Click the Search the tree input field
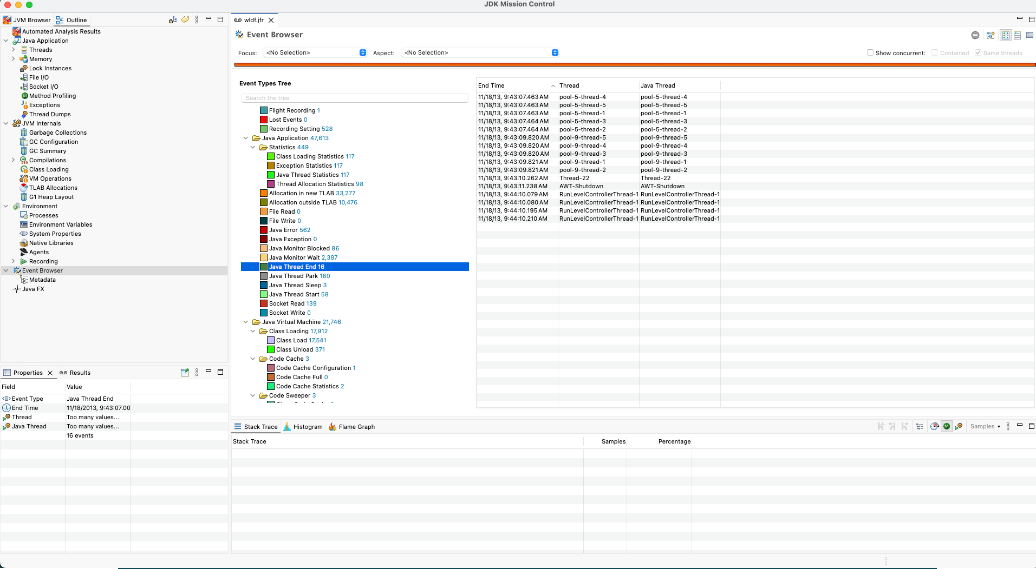The height and width of the screenshot is (569, 1036). coord(355,98)
